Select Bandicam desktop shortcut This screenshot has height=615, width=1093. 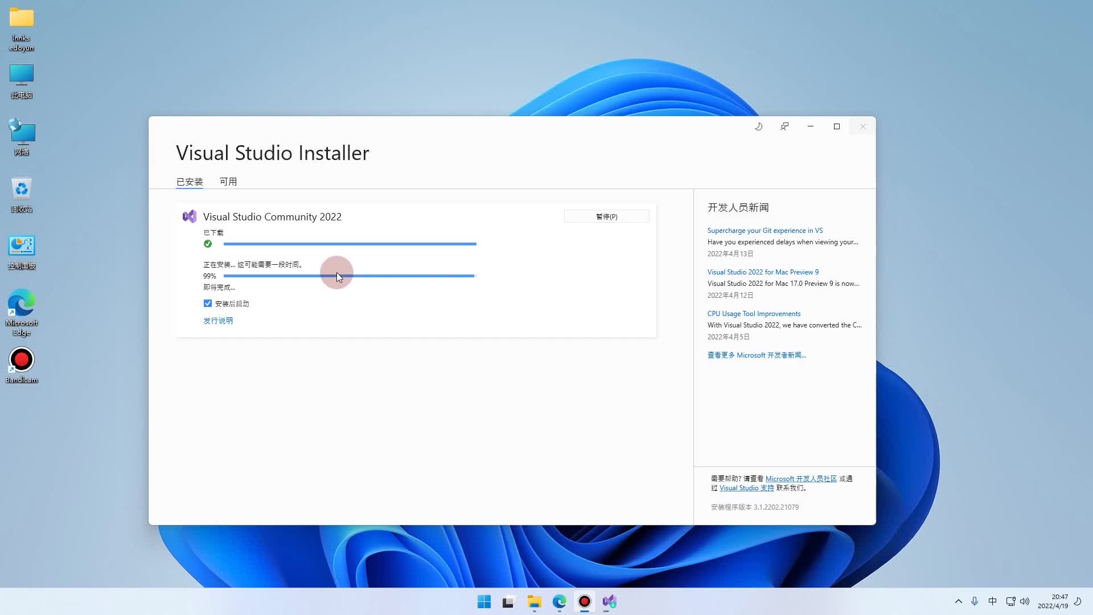(22, 366)
